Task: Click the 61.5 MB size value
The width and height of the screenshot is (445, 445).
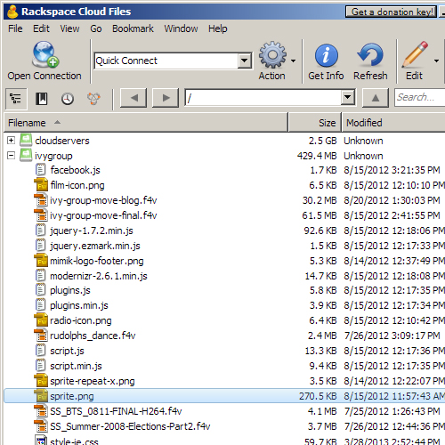Action: coord(320,215)
